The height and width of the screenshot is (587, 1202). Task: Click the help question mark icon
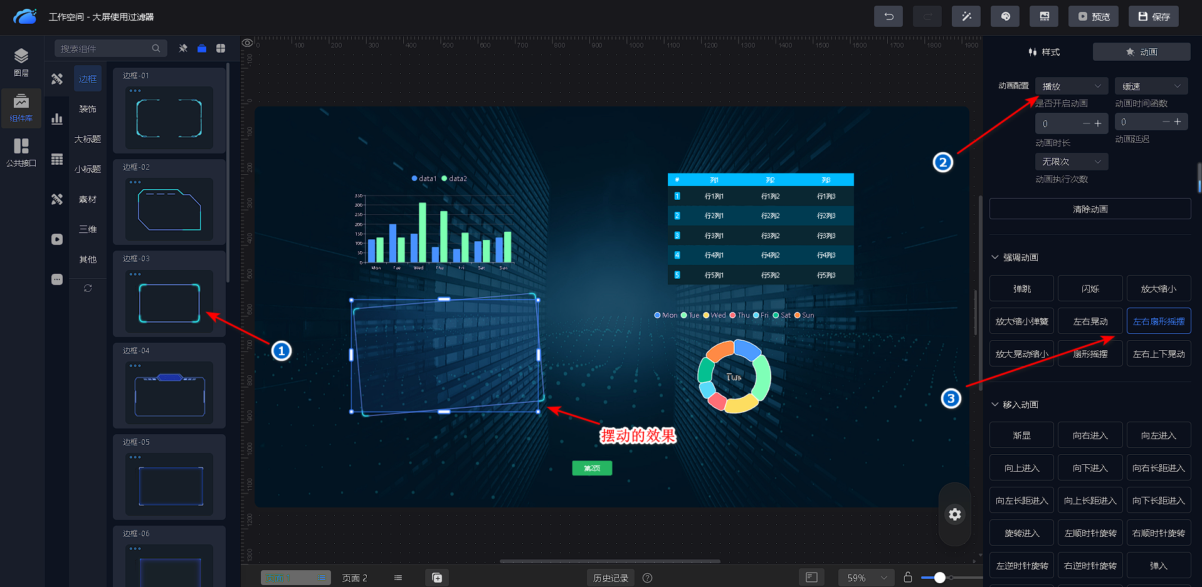click(648, 578)
